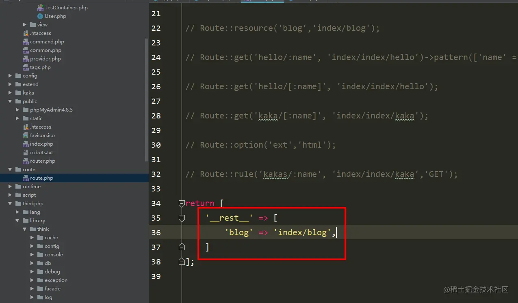Click the robots.txt file icon
Viewport: 518px width, 303px height.
click(26, 153)
